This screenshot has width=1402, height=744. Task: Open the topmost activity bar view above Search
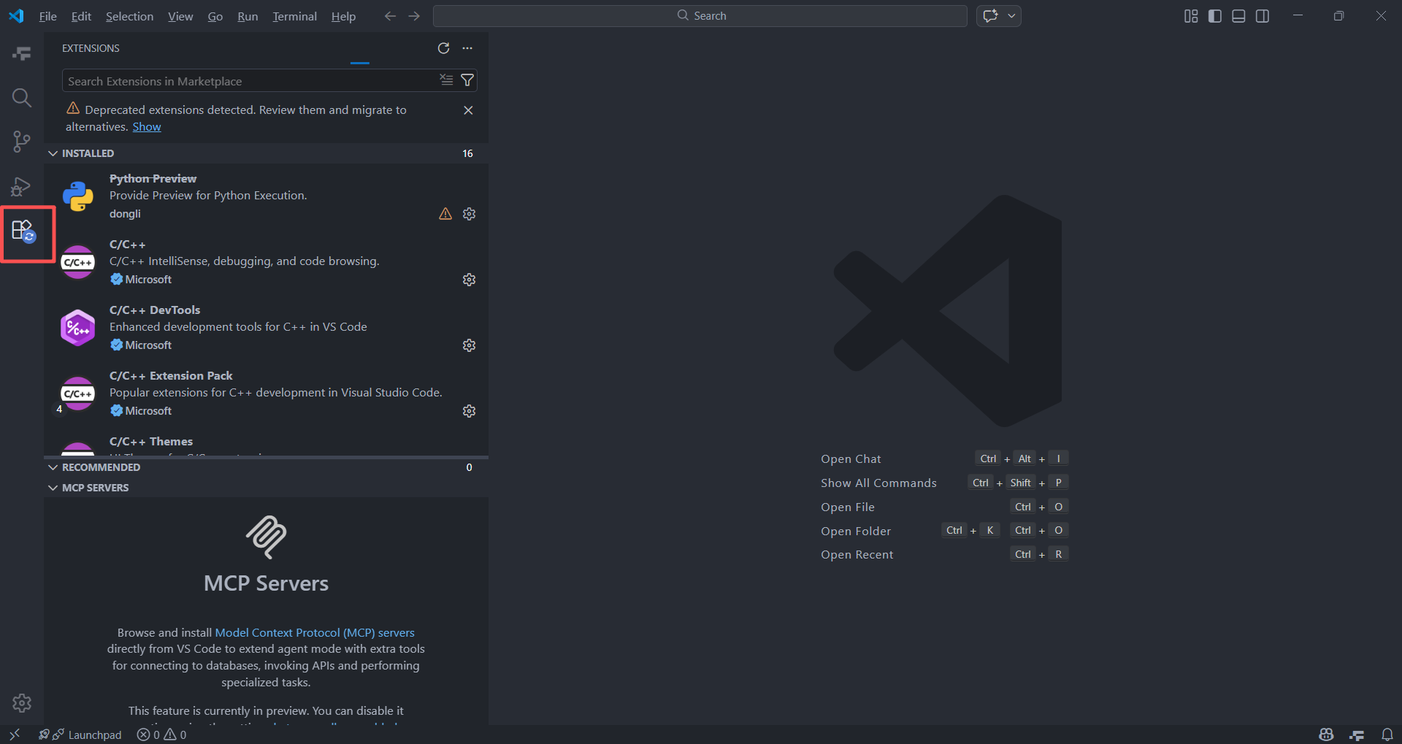pos(22,53)
